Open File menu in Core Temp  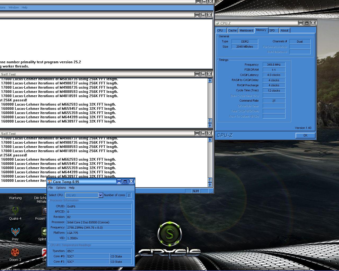click(51, 188)
